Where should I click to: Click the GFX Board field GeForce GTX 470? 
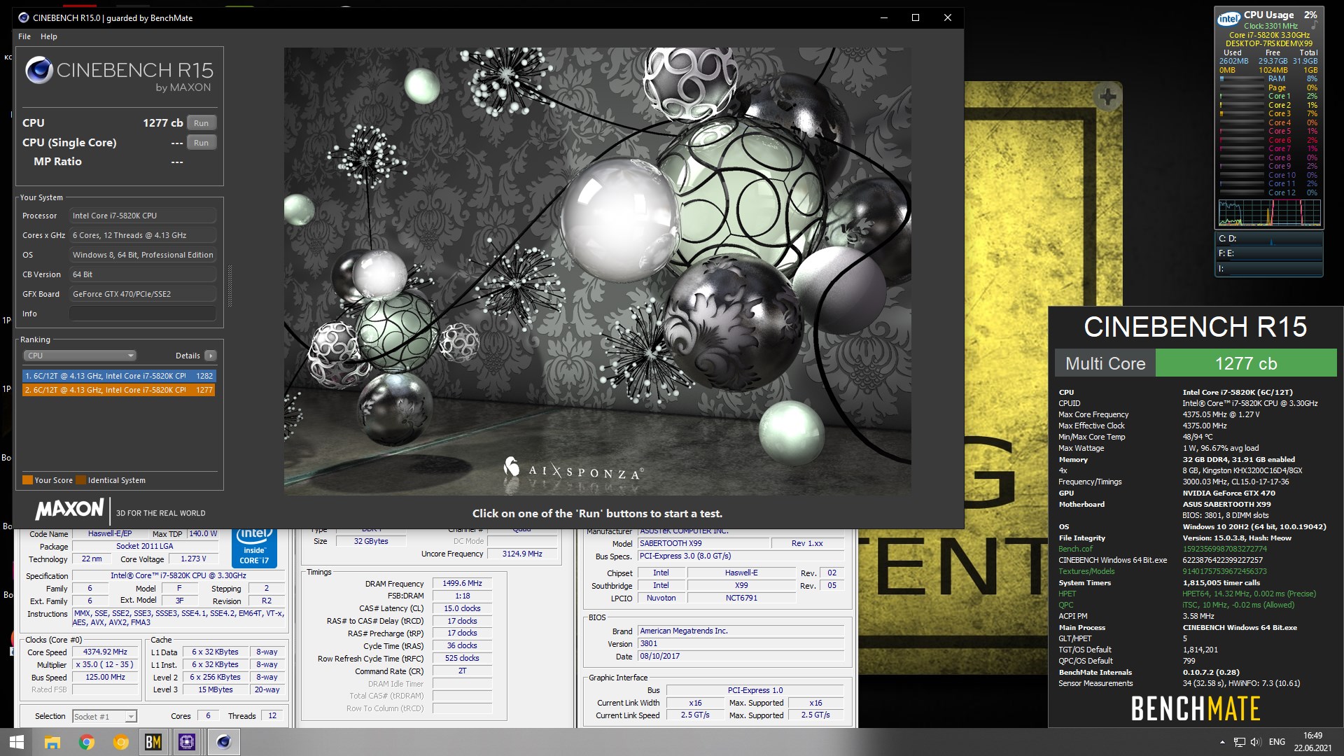coord(143,294)
